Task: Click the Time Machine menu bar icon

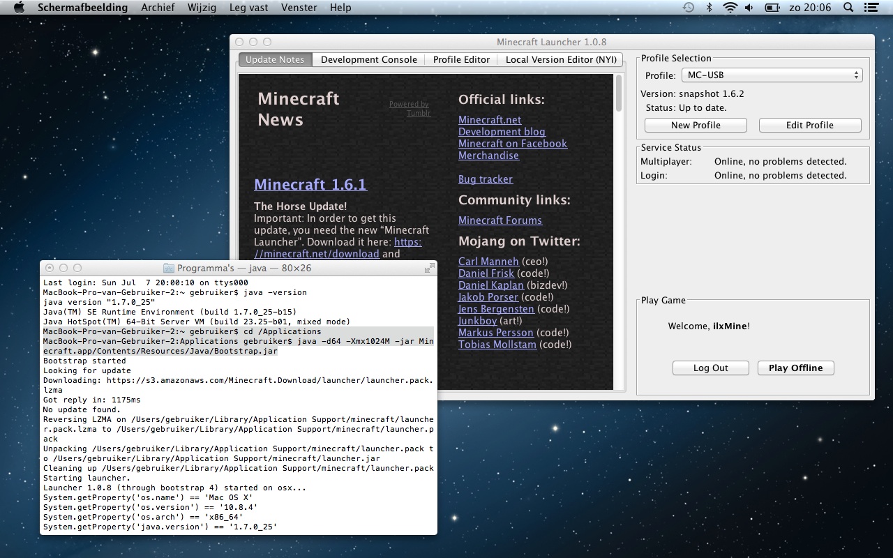Action: [x=688, y=8]
